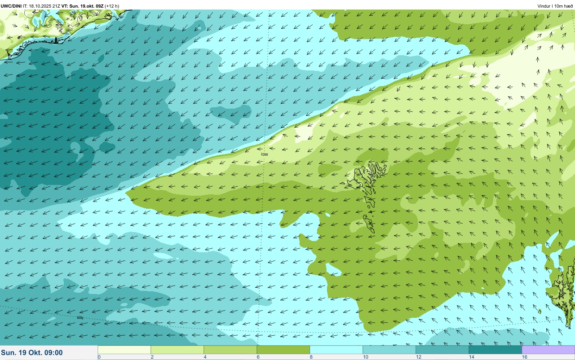Click the light green 2–4 legend swatch

pos(177,350)
